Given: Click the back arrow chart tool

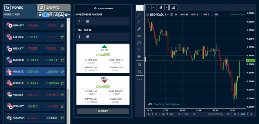Looking at the screenshot, I should pos(139,56).
